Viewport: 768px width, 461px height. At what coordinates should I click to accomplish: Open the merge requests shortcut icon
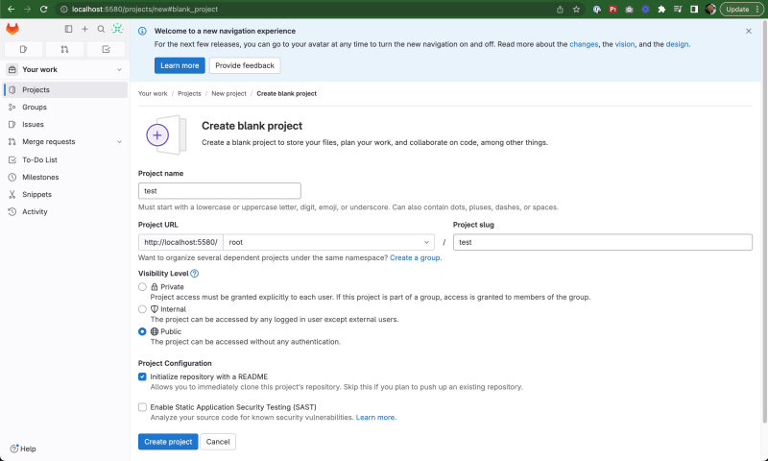tap(64, 49)
